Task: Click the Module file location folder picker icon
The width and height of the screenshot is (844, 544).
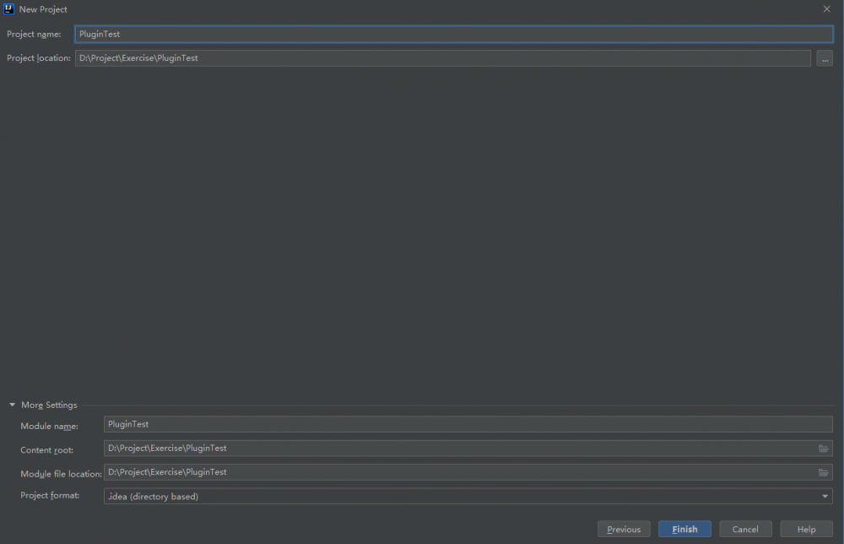Action: [824, 472]
